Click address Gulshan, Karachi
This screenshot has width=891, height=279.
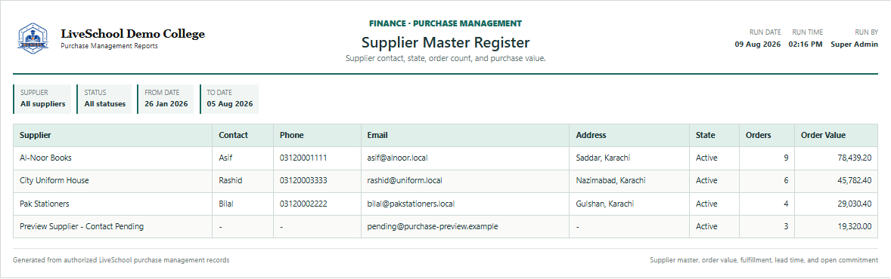pos(604,204)
